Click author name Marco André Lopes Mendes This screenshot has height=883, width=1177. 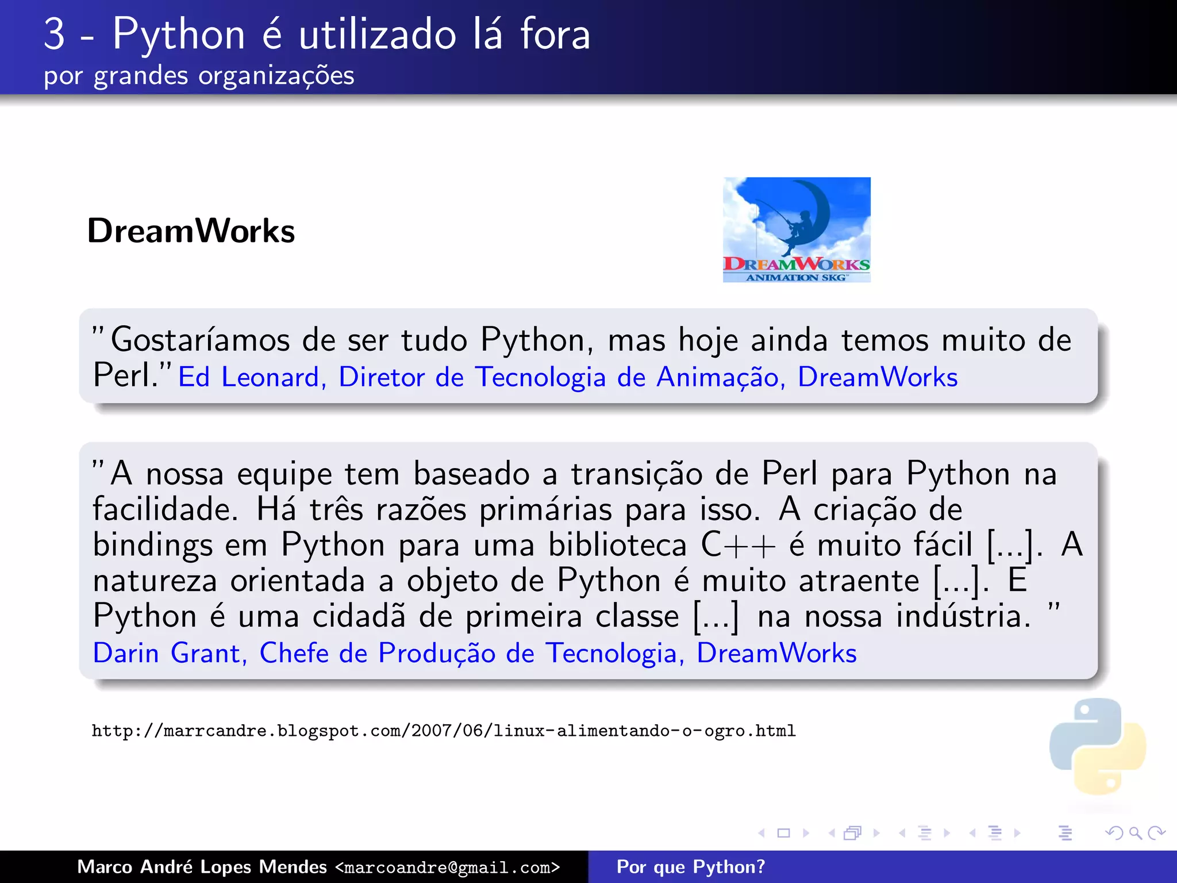[202, 867]
